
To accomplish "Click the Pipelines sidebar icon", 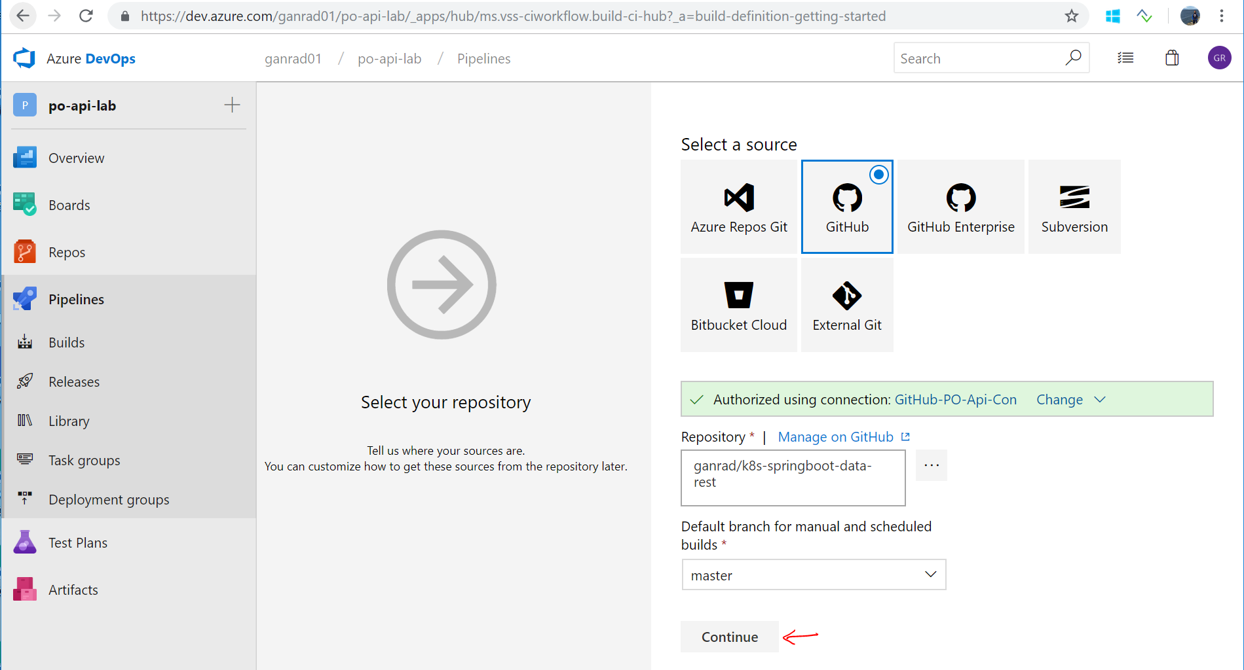I will 25,299.
